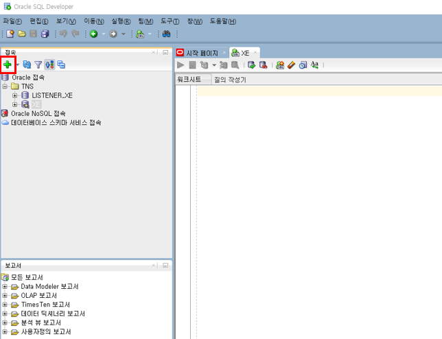This screenshot has width=442, height=339.
Task: Expand the OLAP 보고서 folder
Action: [x=5, y=296]
